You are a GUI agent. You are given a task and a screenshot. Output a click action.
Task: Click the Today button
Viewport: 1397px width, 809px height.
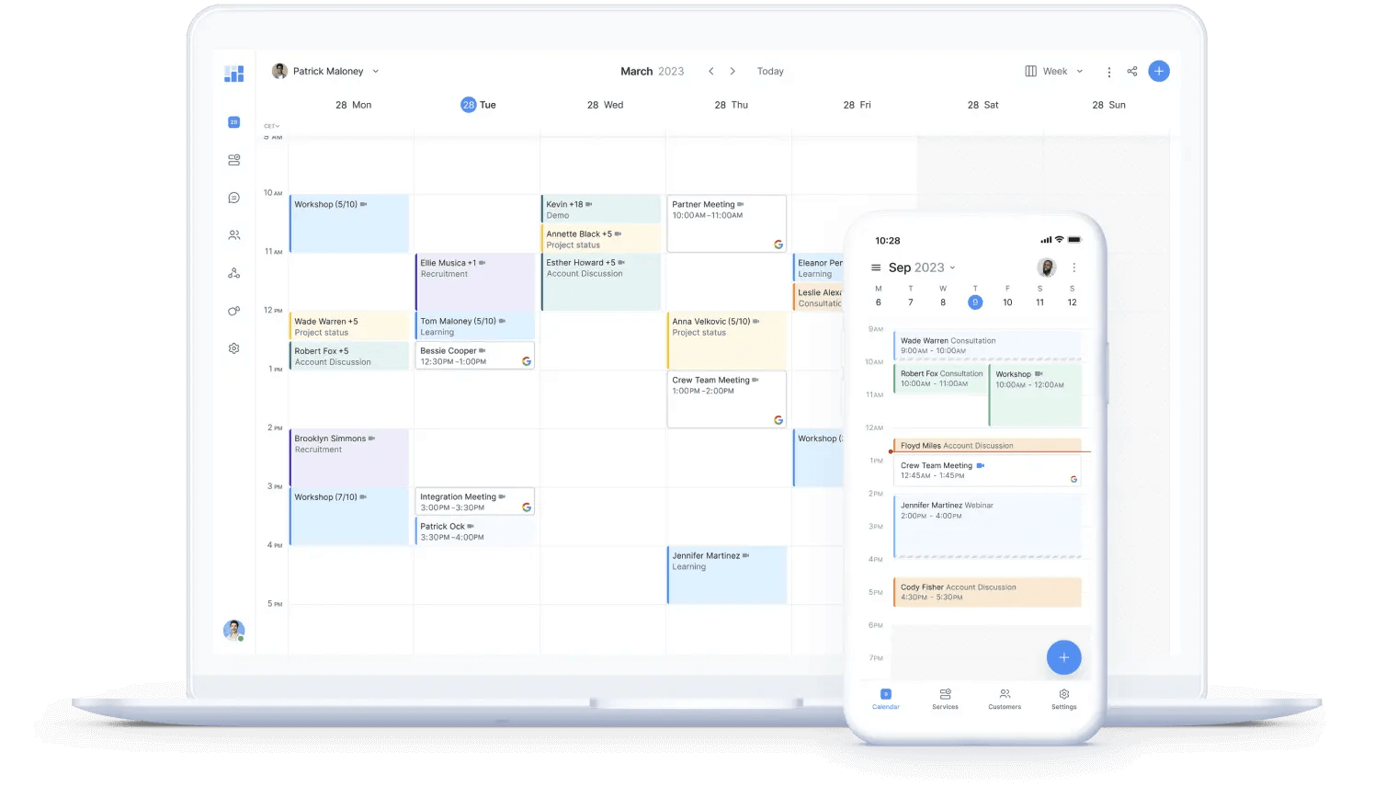(770, 72)
